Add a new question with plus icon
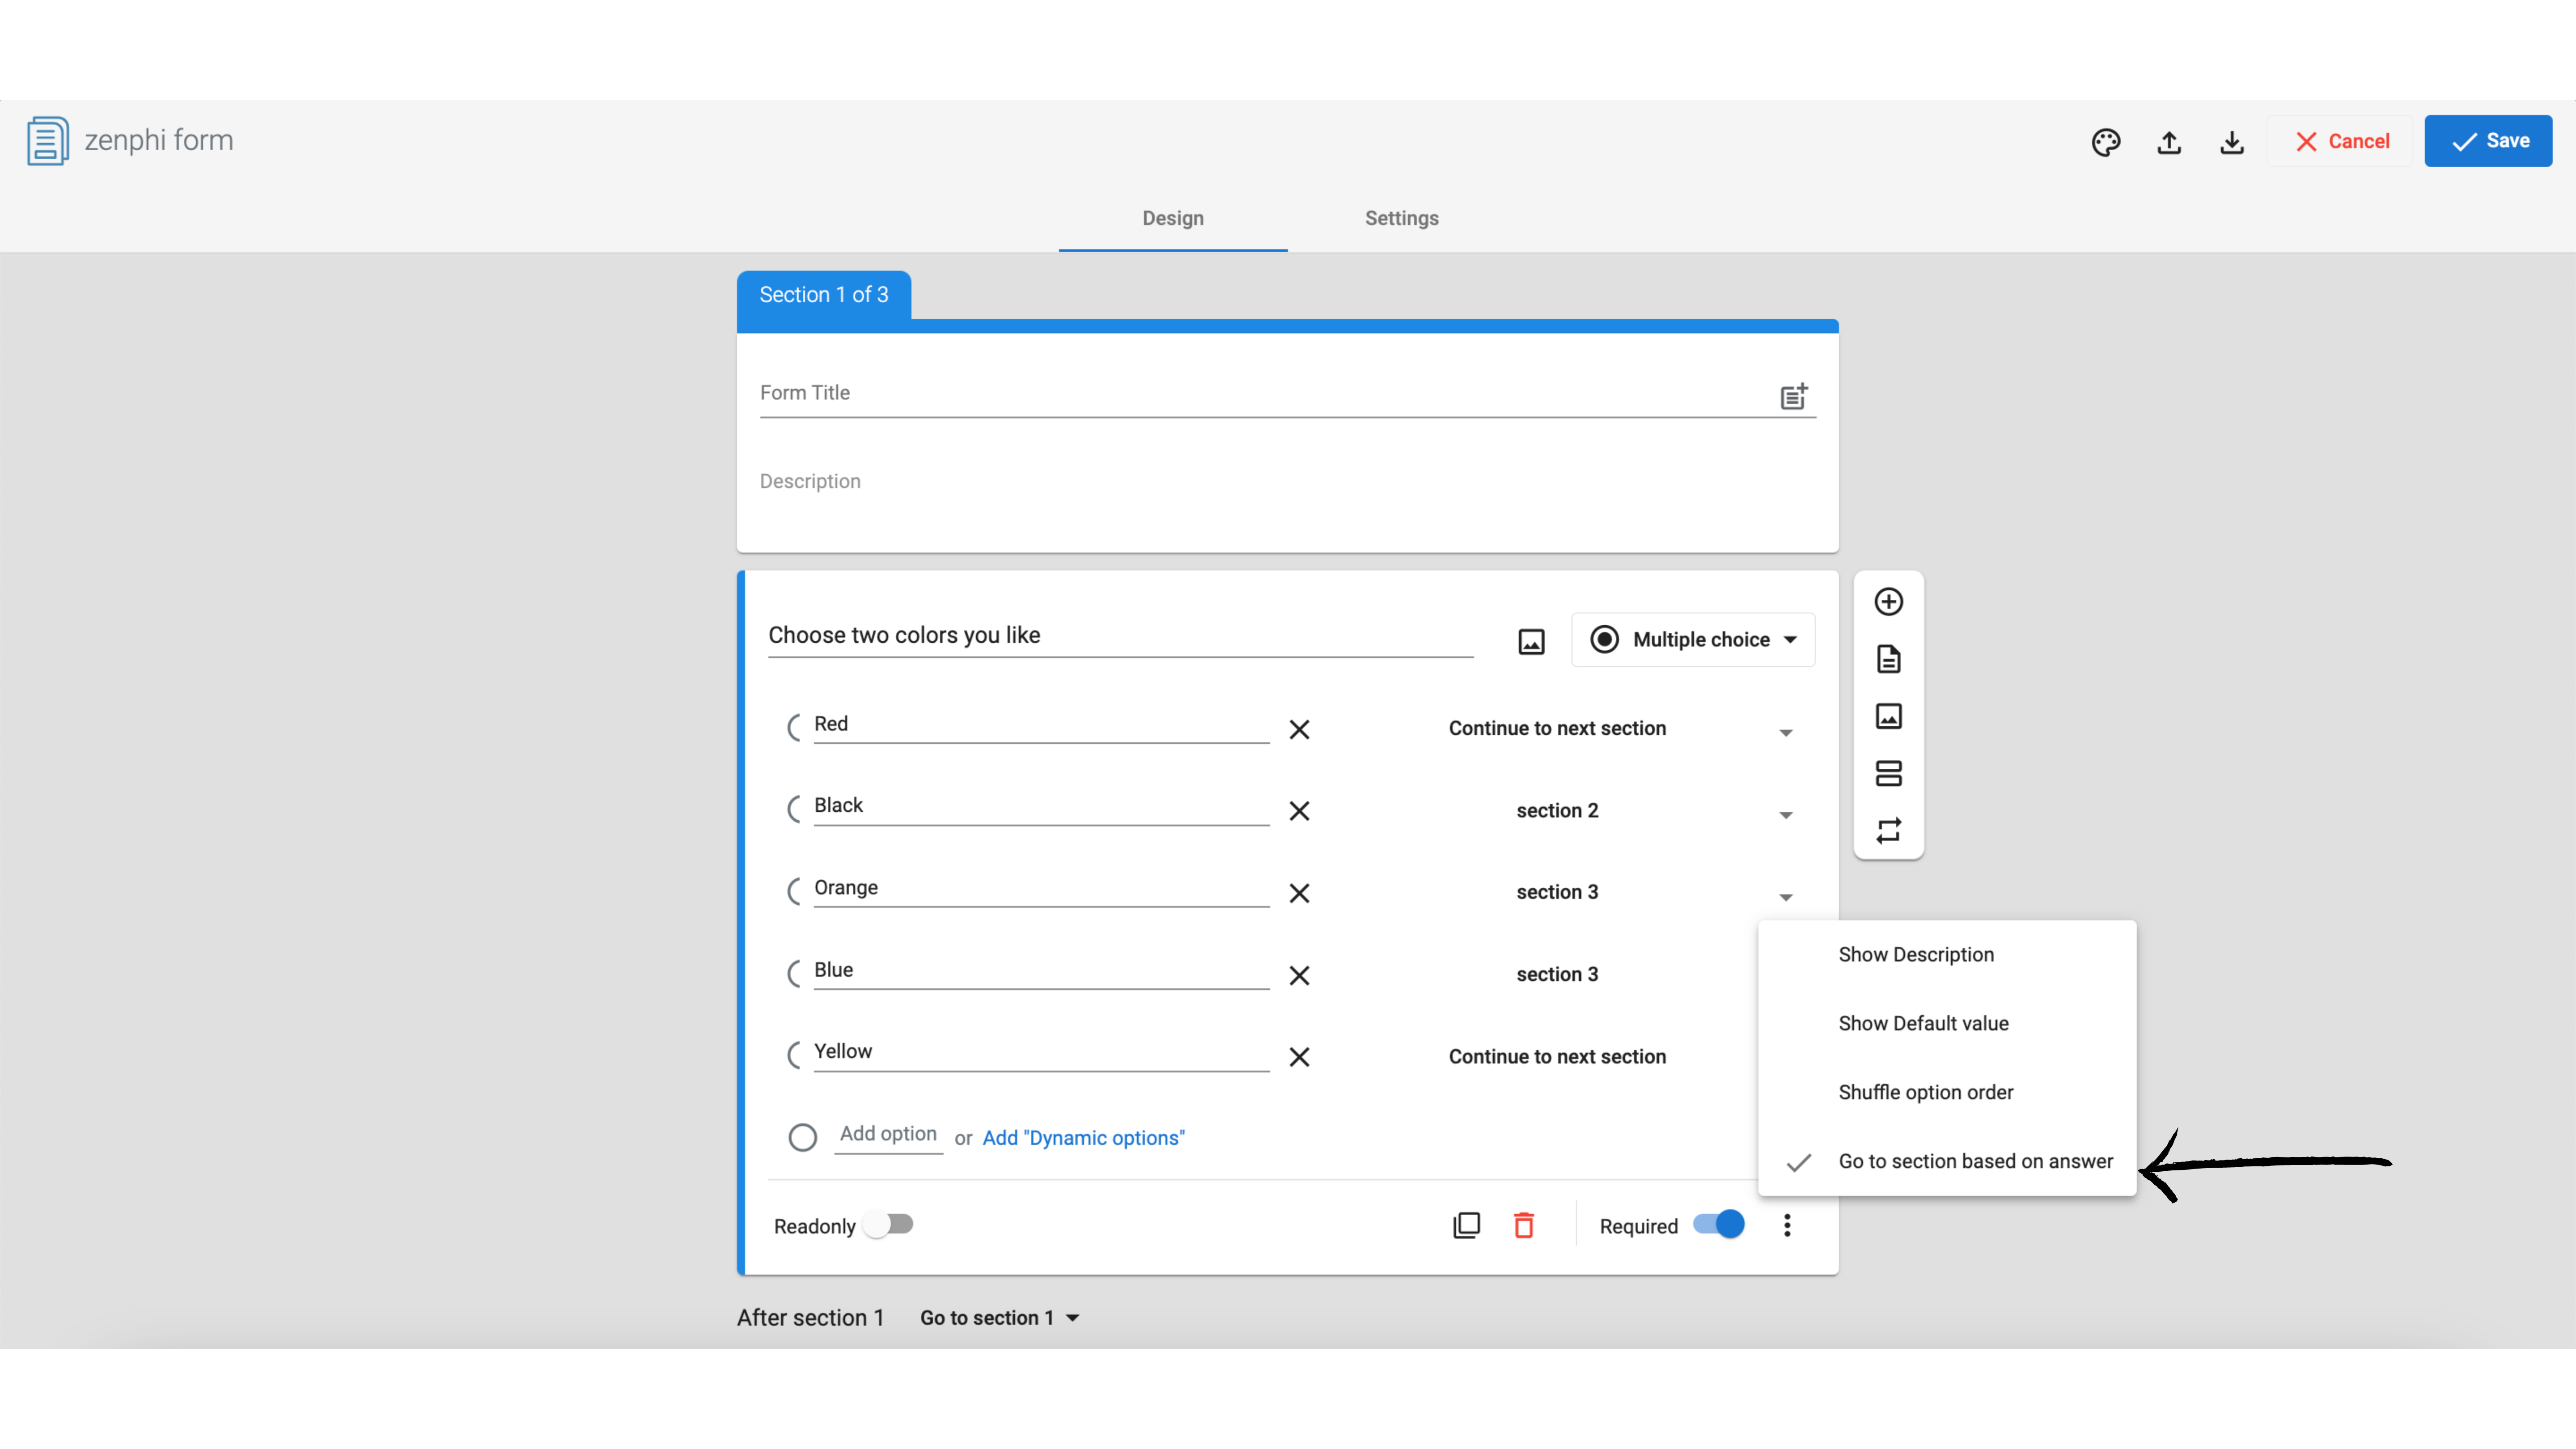Image resolution: width=2576 pixels, height=1449 pixels. pyautogui.click(x=1888, y=601)
